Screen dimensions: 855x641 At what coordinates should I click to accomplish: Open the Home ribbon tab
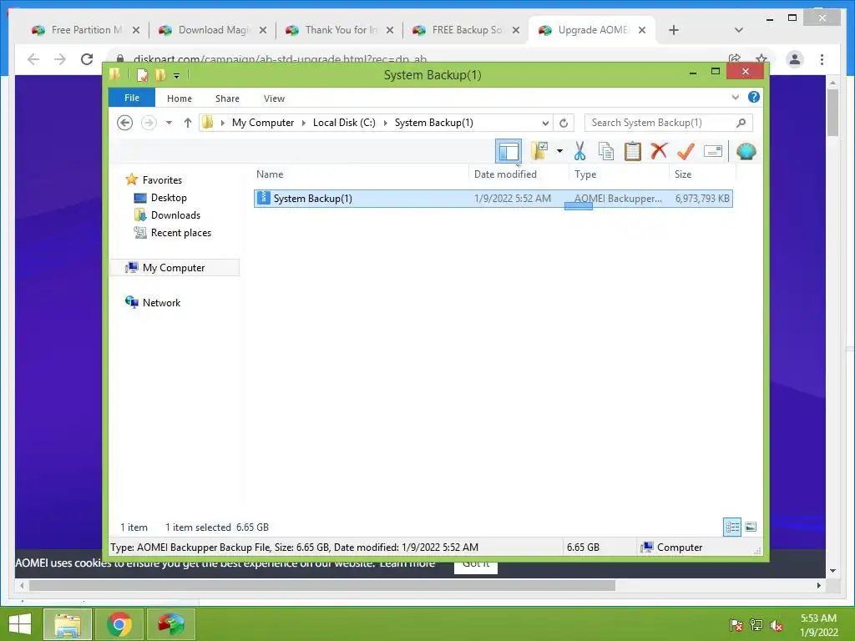point(180,98)
